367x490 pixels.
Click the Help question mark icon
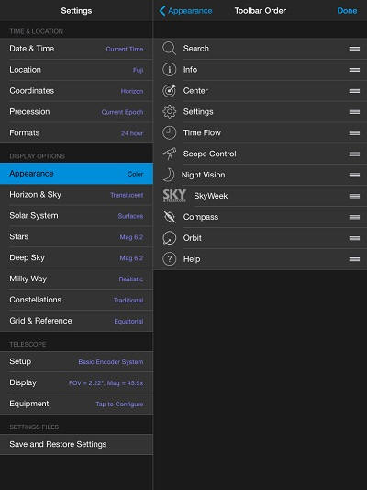tap(170, 258)
